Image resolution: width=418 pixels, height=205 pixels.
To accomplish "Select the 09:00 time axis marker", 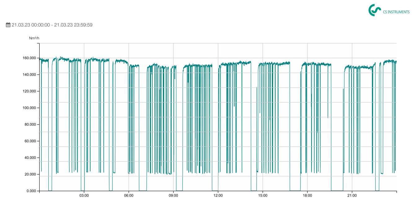I will (173, 196).
